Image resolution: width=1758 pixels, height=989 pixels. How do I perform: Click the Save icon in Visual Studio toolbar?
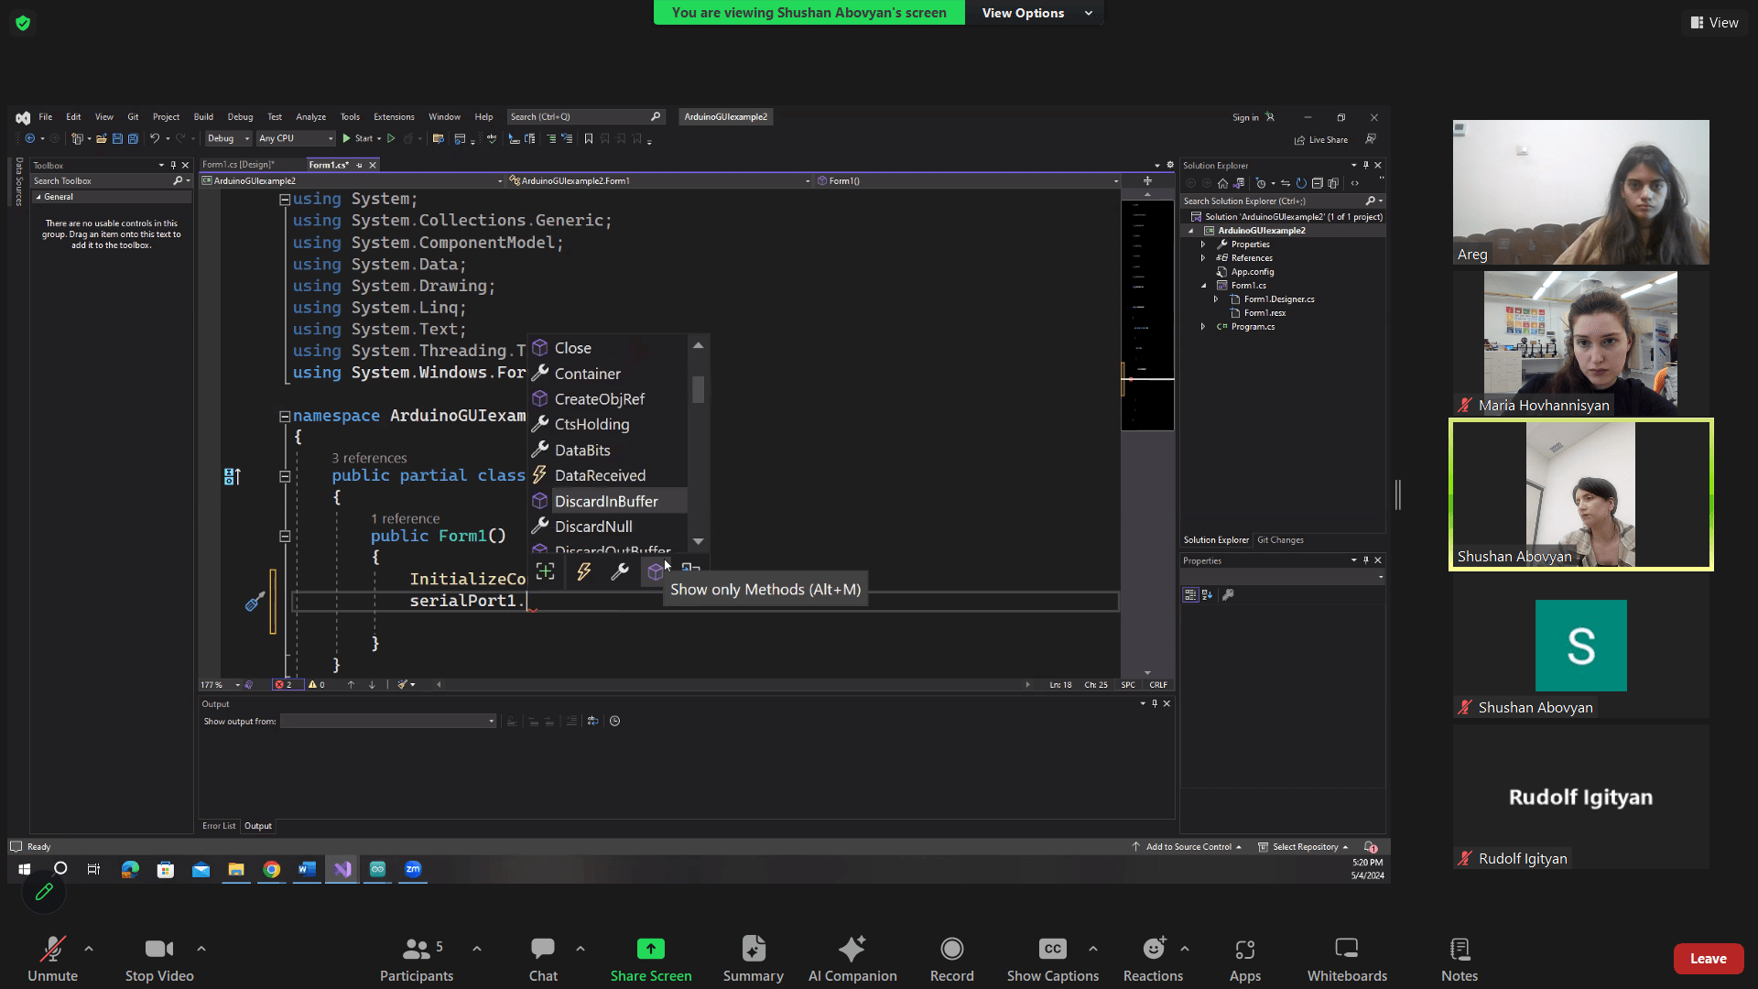[117, 139]
